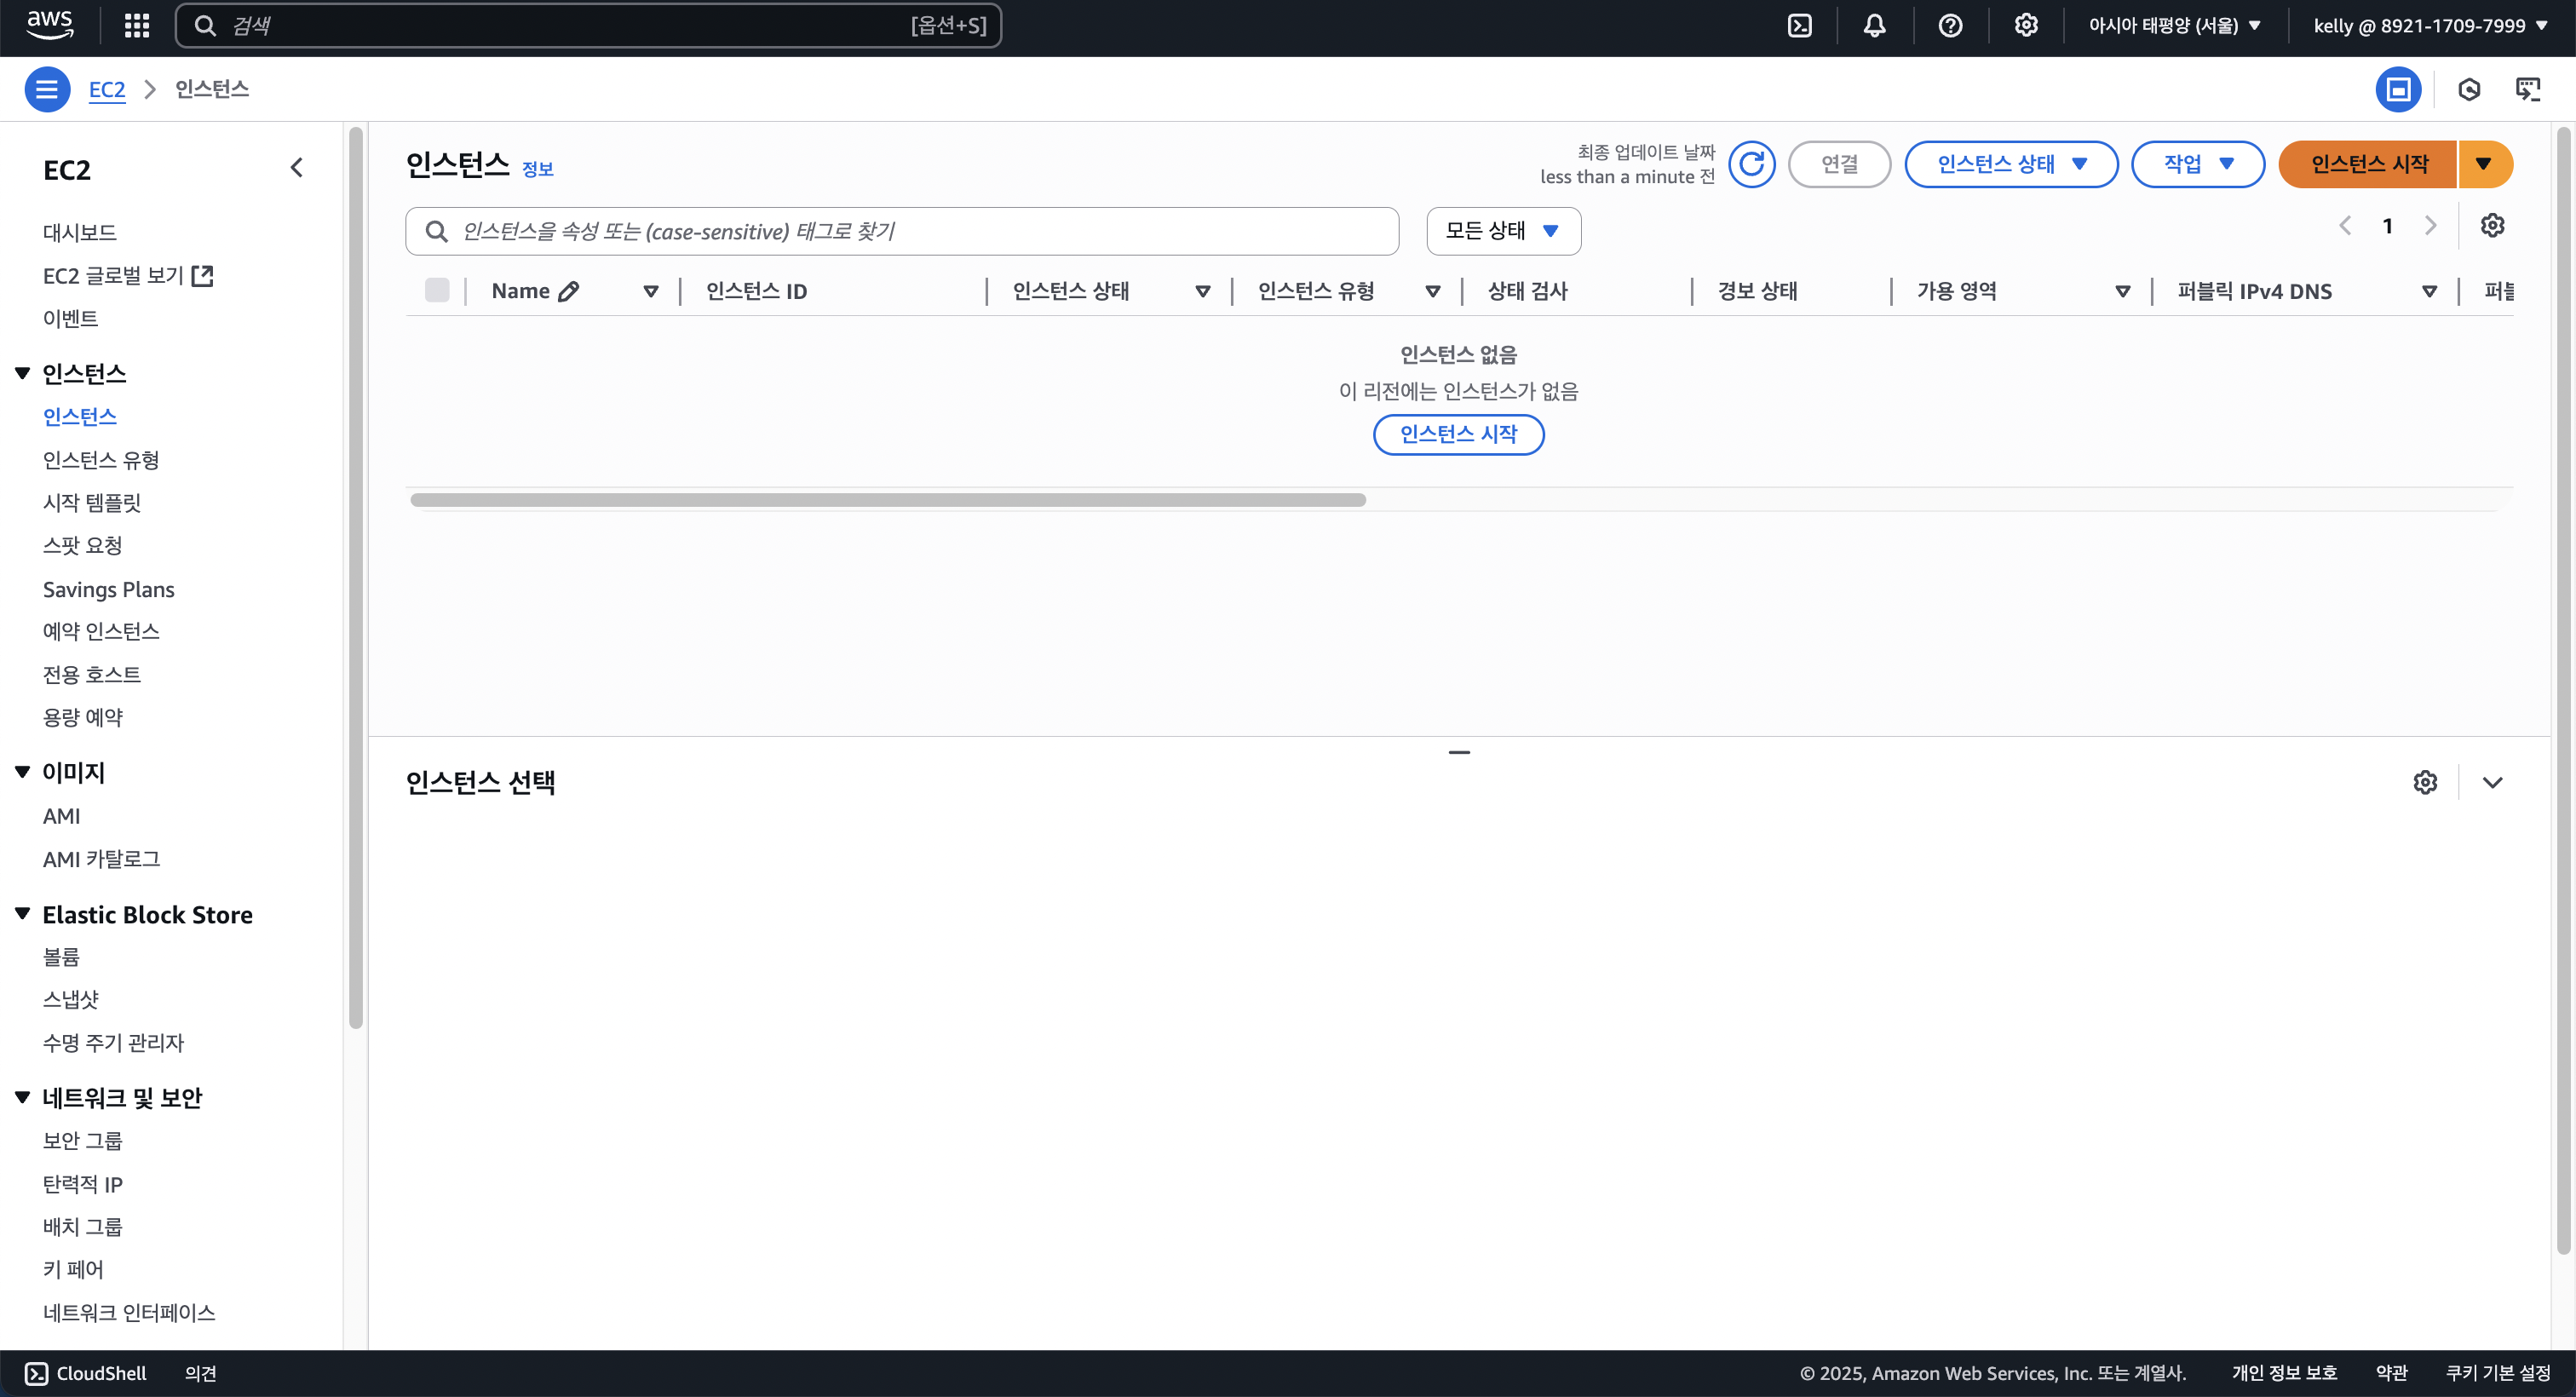Image resolution: width=2576 pixels, height=1397 pixels.
Task: Open the AWS services grid menu
Action: [137, 26]
